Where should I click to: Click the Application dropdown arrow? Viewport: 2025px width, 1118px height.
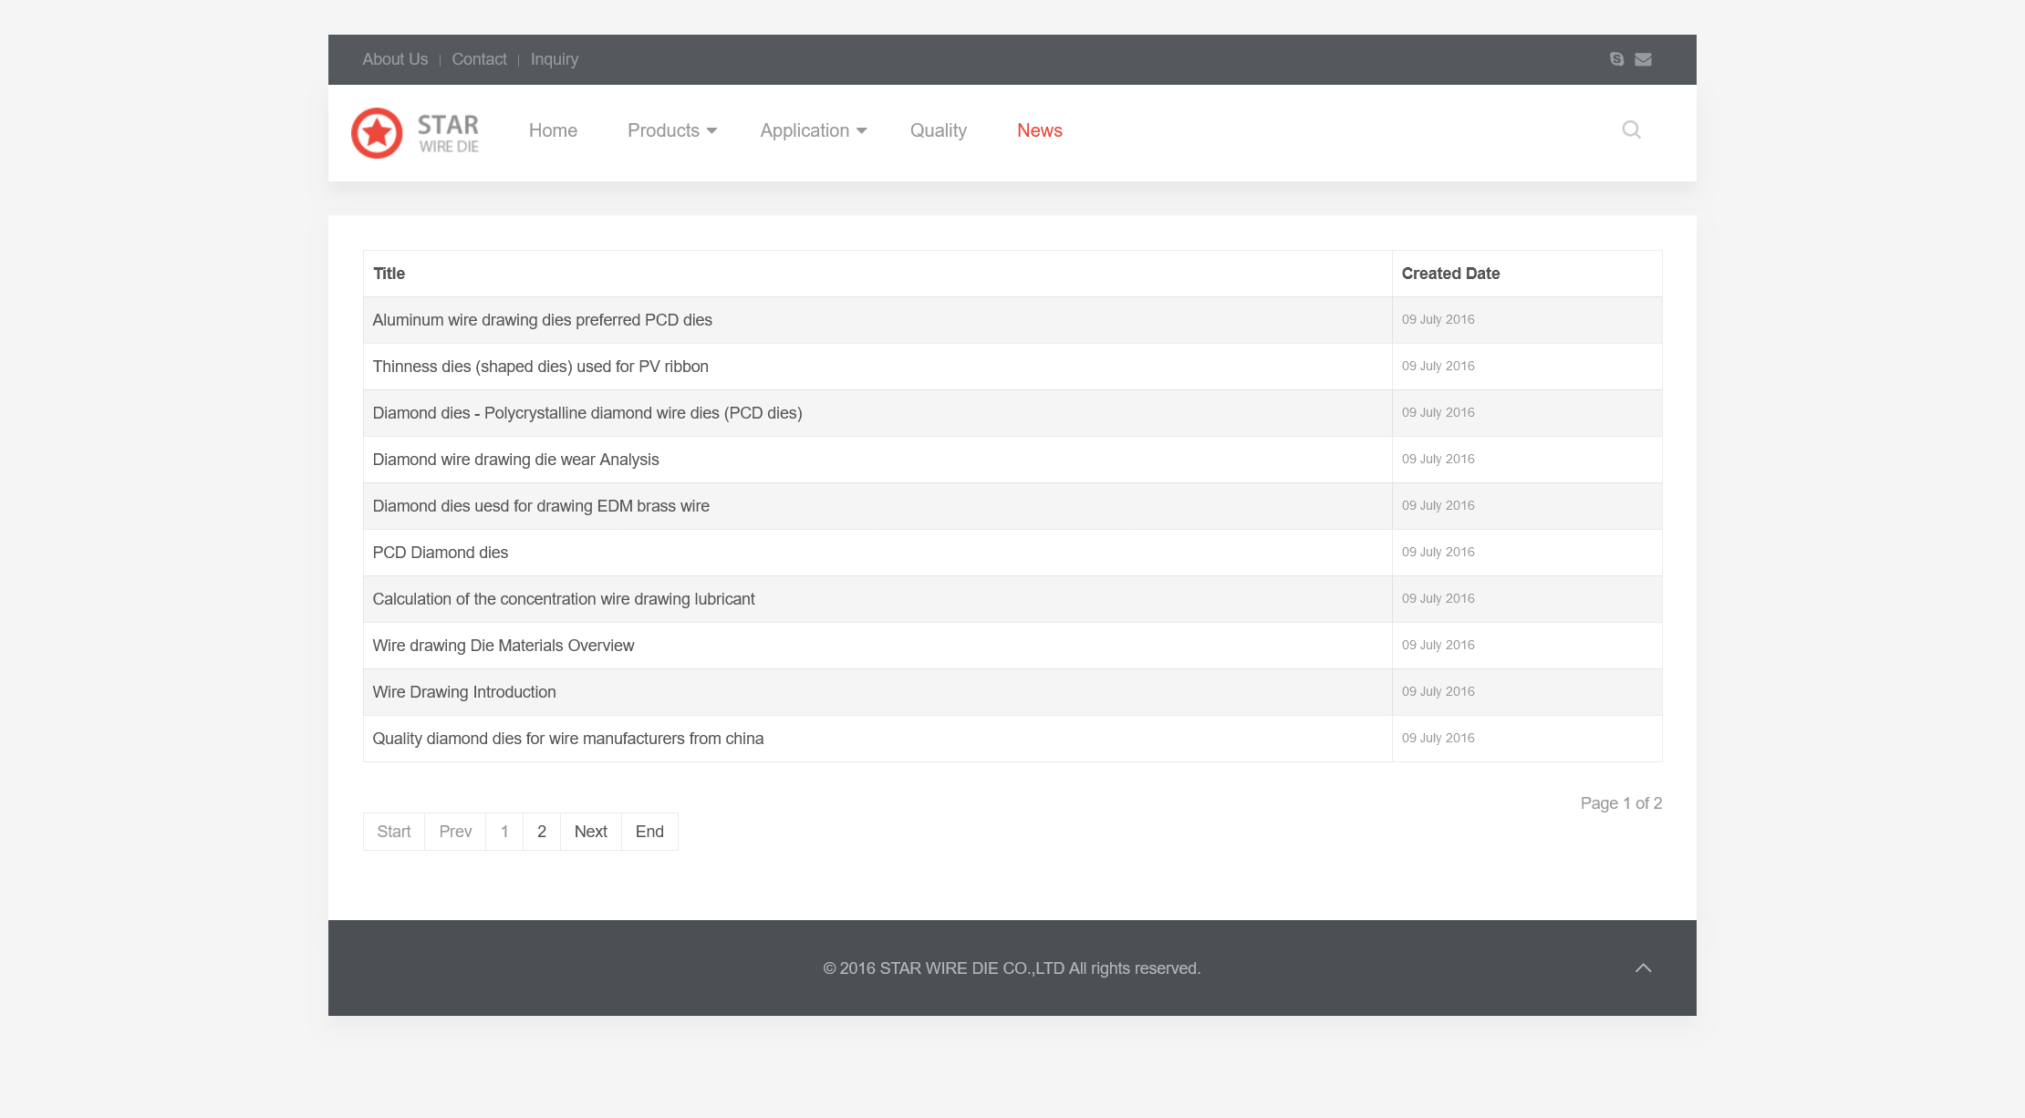[x=860, y=130]
